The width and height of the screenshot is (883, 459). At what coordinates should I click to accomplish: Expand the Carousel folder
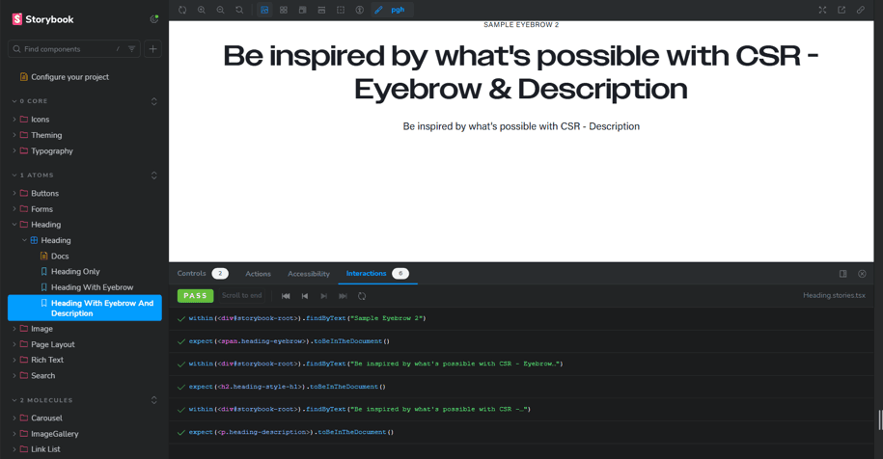(46, 418)
